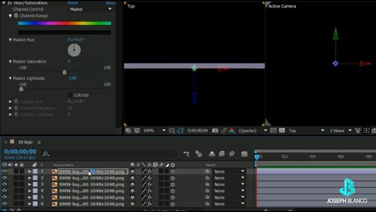This screenshot has height=212, width=376.
Task: Toggle the fx effects switch on layer 3
Action: (x=150, y=184)
